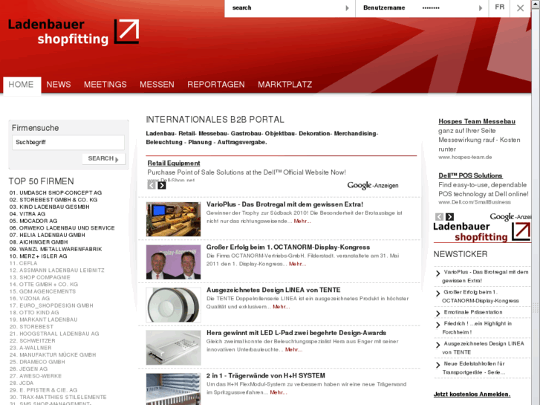This screenshot has height=405, width=540.
Task: Open the MEETINGS menu item
Action: [x=105, y=85]
